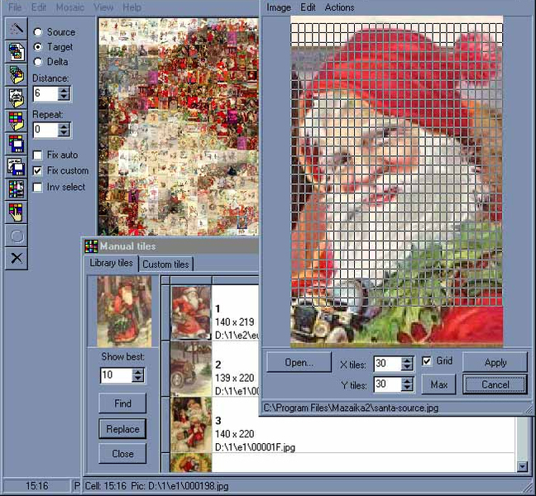The image size is (536, 496).
Task: Decrease Show best with down arrow
Action: [x=138, y=379]
